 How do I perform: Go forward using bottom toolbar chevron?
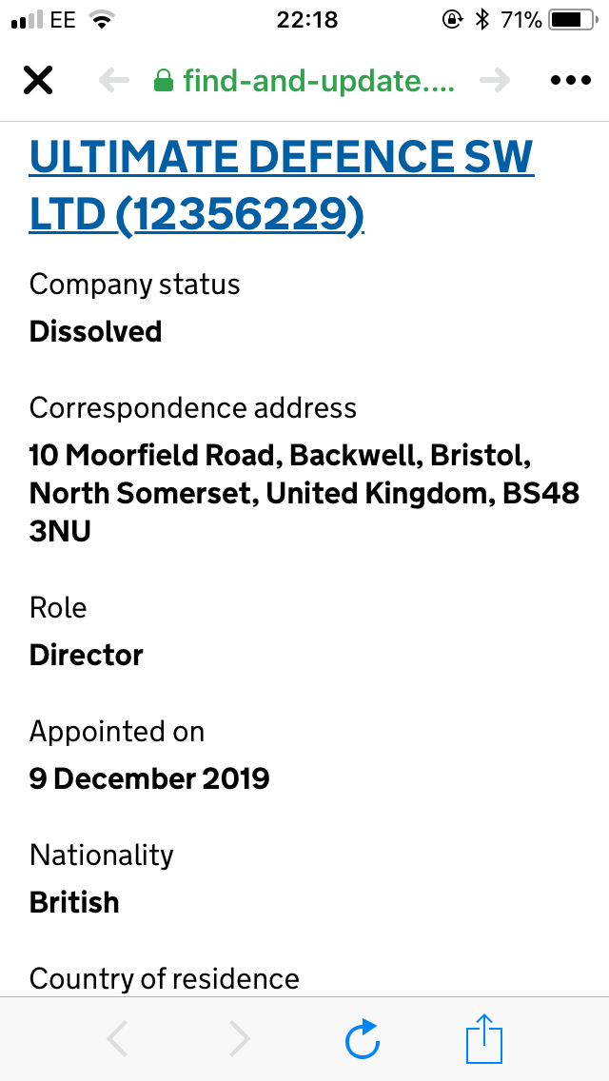240,1039
